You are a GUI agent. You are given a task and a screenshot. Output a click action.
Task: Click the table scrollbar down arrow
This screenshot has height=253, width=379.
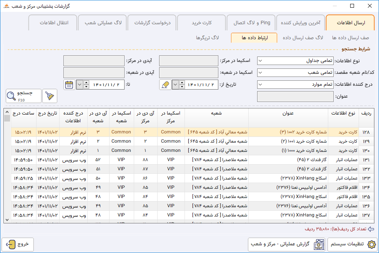click(7, 220)
